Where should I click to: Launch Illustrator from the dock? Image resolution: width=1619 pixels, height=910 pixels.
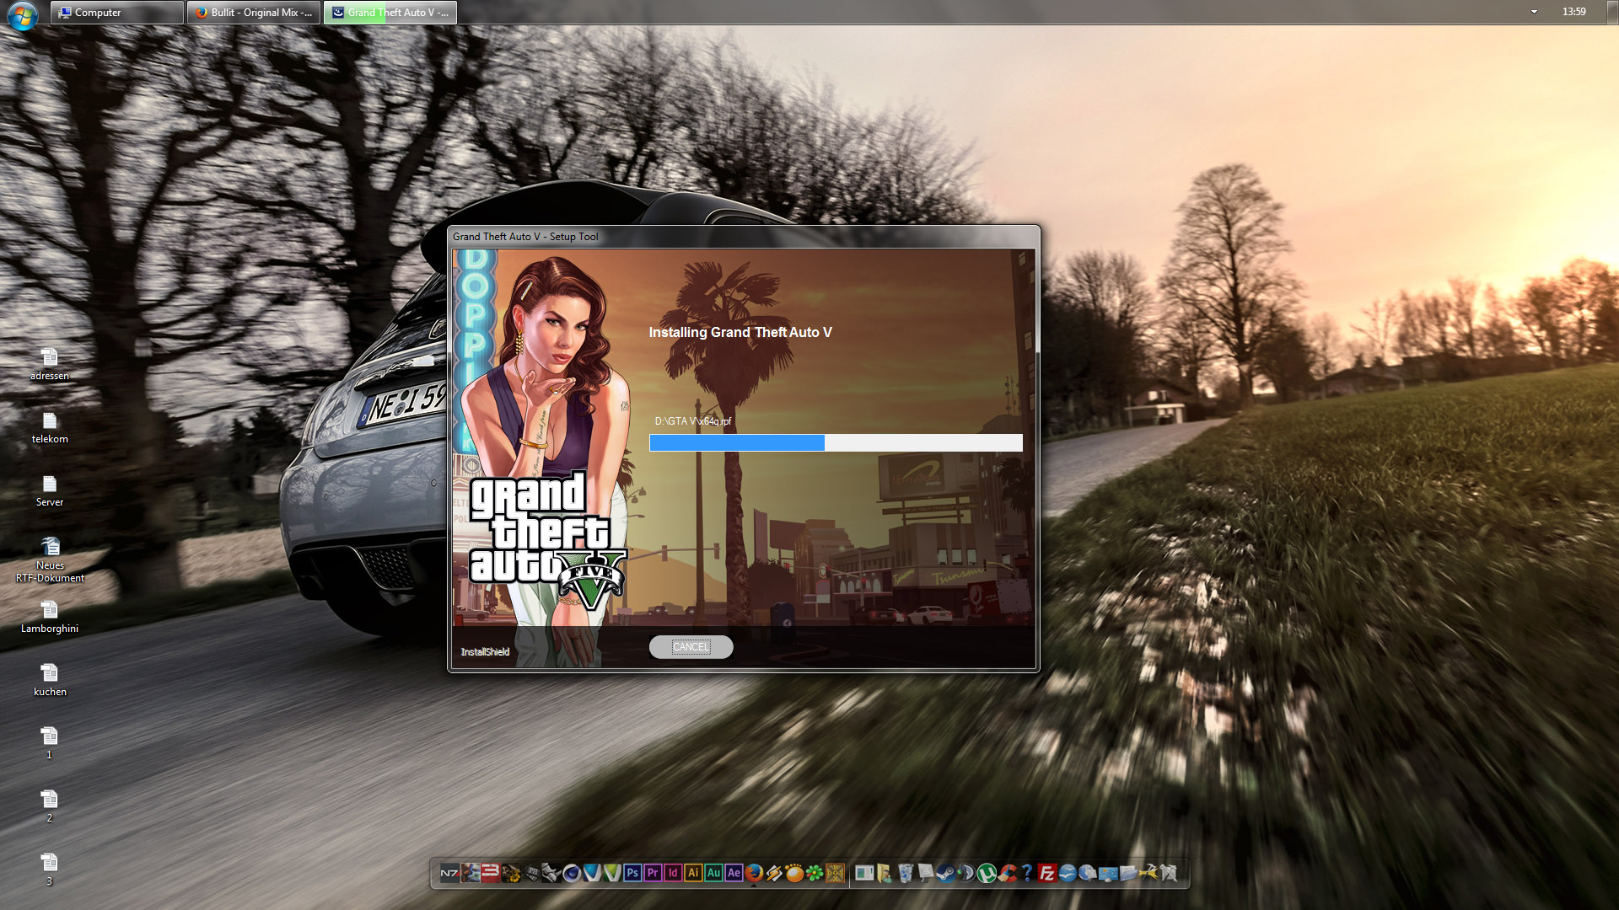[693, 873]
